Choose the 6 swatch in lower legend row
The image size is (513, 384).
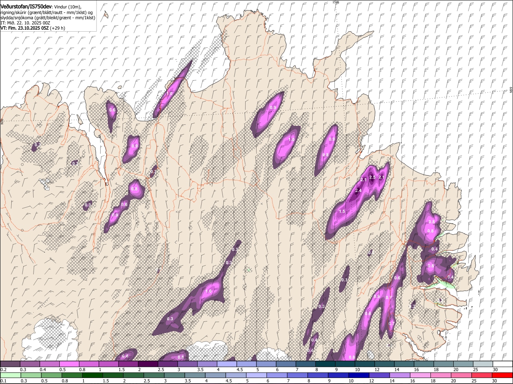277,376
